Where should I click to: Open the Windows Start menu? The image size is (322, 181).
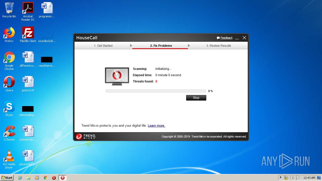[7, 178]
